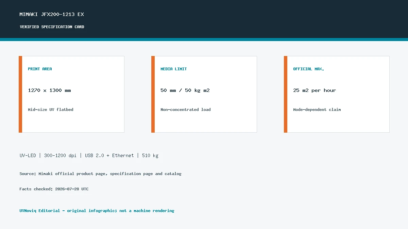Click the MIMAKI JFX200-1213 EX title
The image size is (408, 229).
52,14
